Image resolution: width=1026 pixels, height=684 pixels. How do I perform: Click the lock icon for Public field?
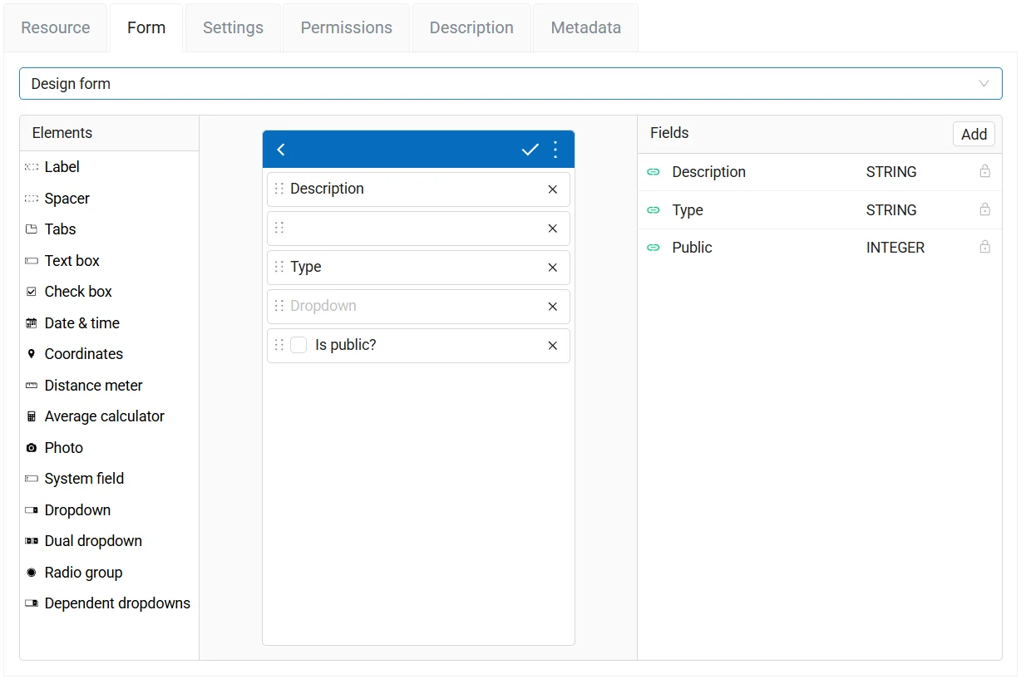pos(985,247)
